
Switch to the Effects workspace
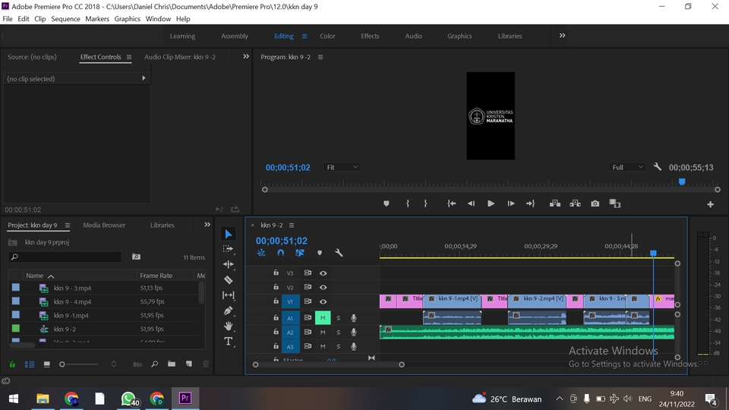coord(370,36)
